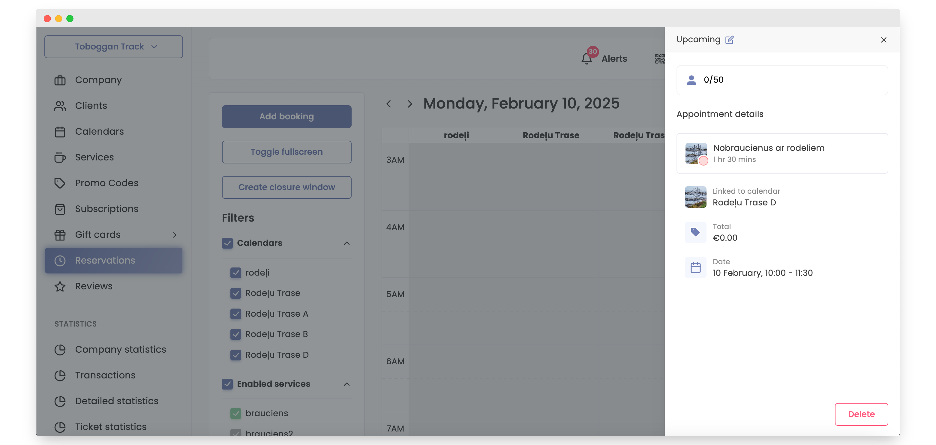Close the Upcoming appointment panel
The image size is (936, 445).
pos(883,40)
